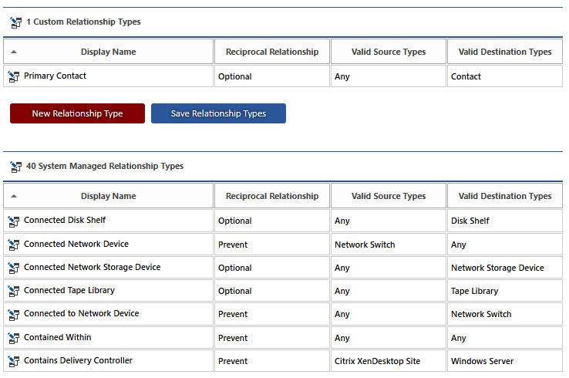Click the Connected Network Device row icon
Viewport: 569px width, 378px height.
tap(14, 245)
